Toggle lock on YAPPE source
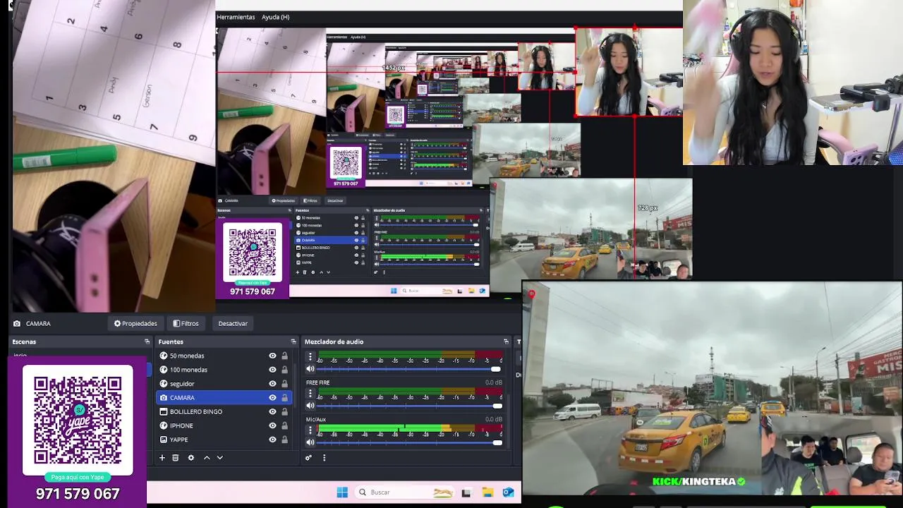 click(x=285, y=440)
